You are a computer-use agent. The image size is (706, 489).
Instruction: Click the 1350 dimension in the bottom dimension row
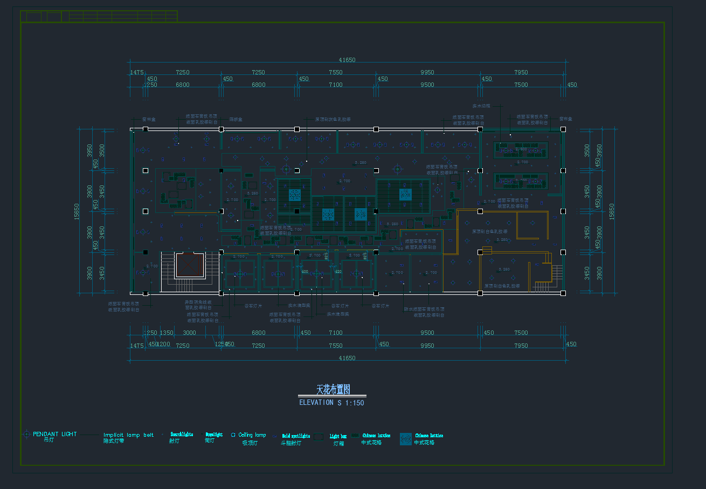click(x=167, y=333)
